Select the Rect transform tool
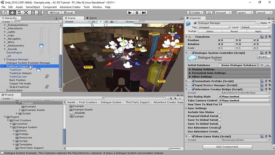The image size is (275, 155). pyautogui.click(x=33, y=12)
